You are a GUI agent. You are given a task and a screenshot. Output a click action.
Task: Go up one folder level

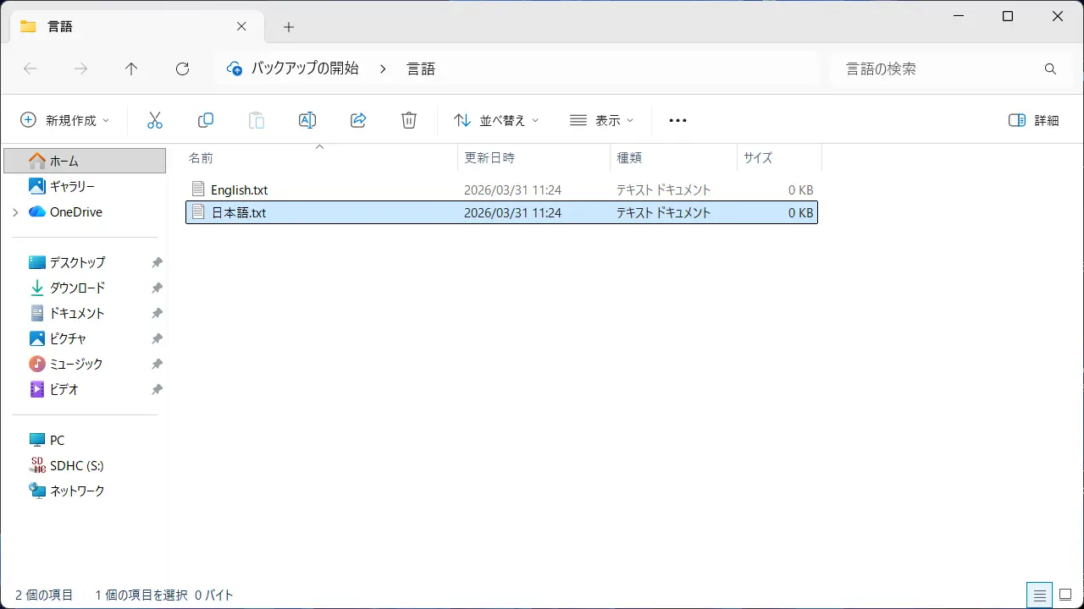coord(131,69)
